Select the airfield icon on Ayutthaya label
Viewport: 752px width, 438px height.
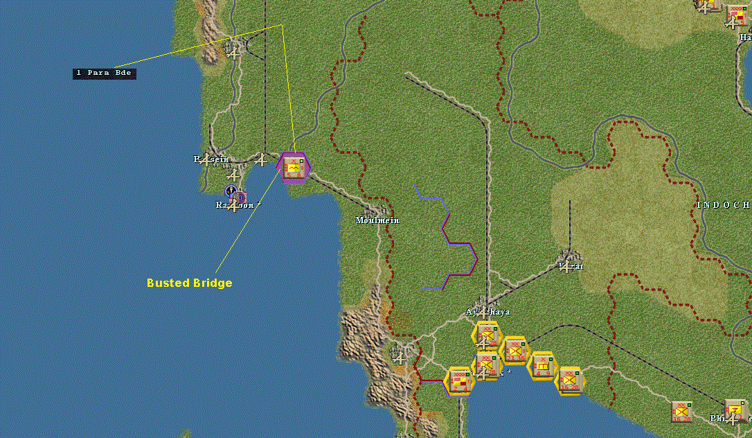click(x=483, y=313)
